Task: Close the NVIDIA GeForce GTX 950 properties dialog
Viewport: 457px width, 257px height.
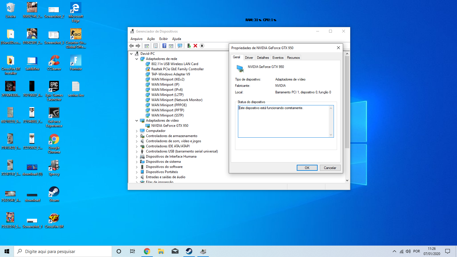Action: coord(338,48)
